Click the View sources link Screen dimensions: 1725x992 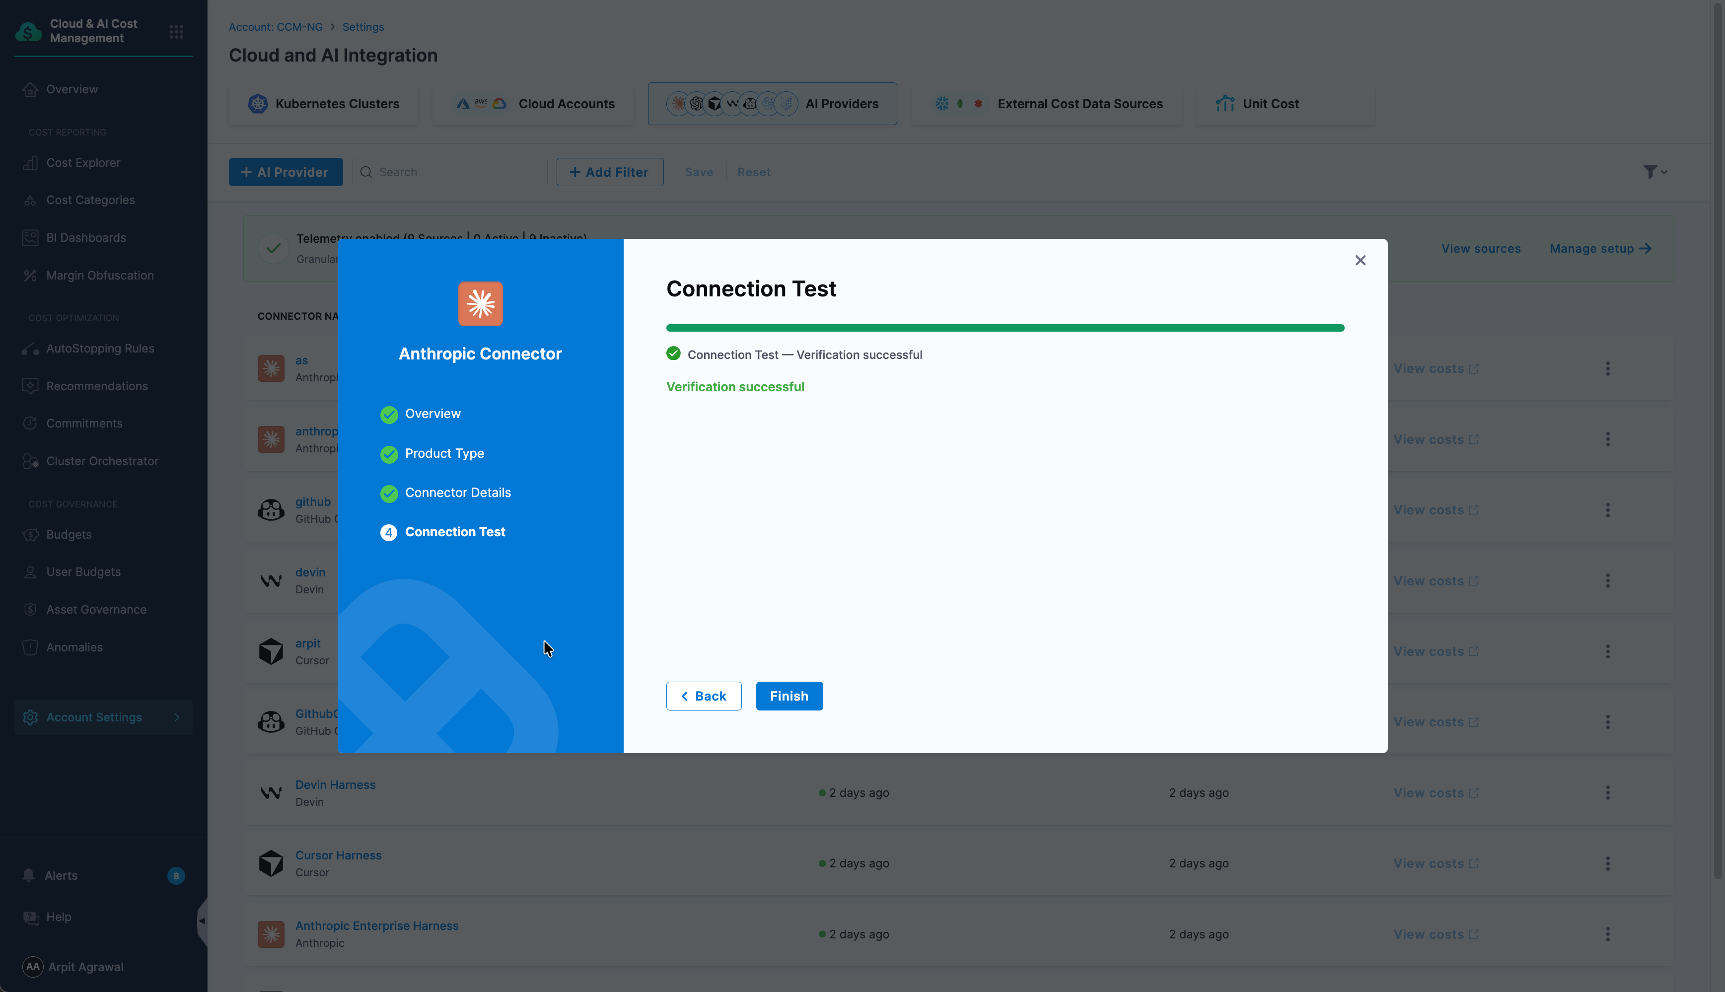(1481, 249)
